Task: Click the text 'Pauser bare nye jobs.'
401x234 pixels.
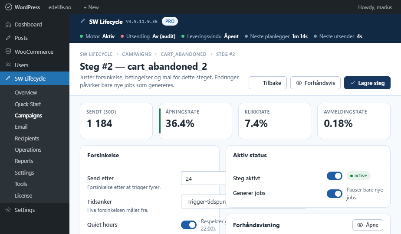Action: (x=365, y=194)
